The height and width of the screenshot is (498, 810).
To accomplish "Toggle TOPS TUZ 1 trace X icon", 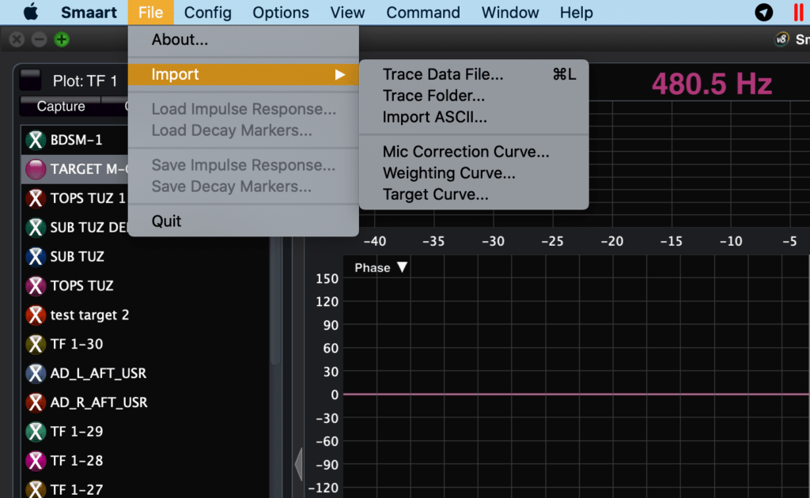I will point(36,198).
